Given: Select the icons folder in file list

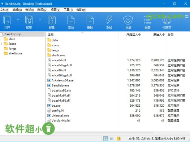Looking at the screenshot, I should [x=55, y=45].
